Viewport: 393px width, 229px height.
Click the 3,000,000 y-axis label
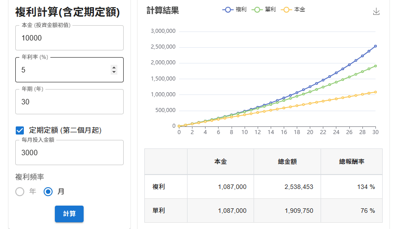[163, 31]
